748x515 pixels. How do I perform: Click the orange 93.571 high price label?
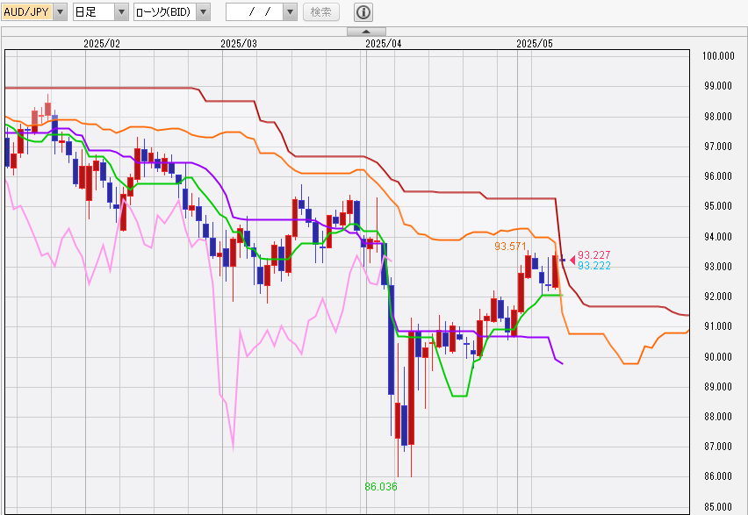511,247
